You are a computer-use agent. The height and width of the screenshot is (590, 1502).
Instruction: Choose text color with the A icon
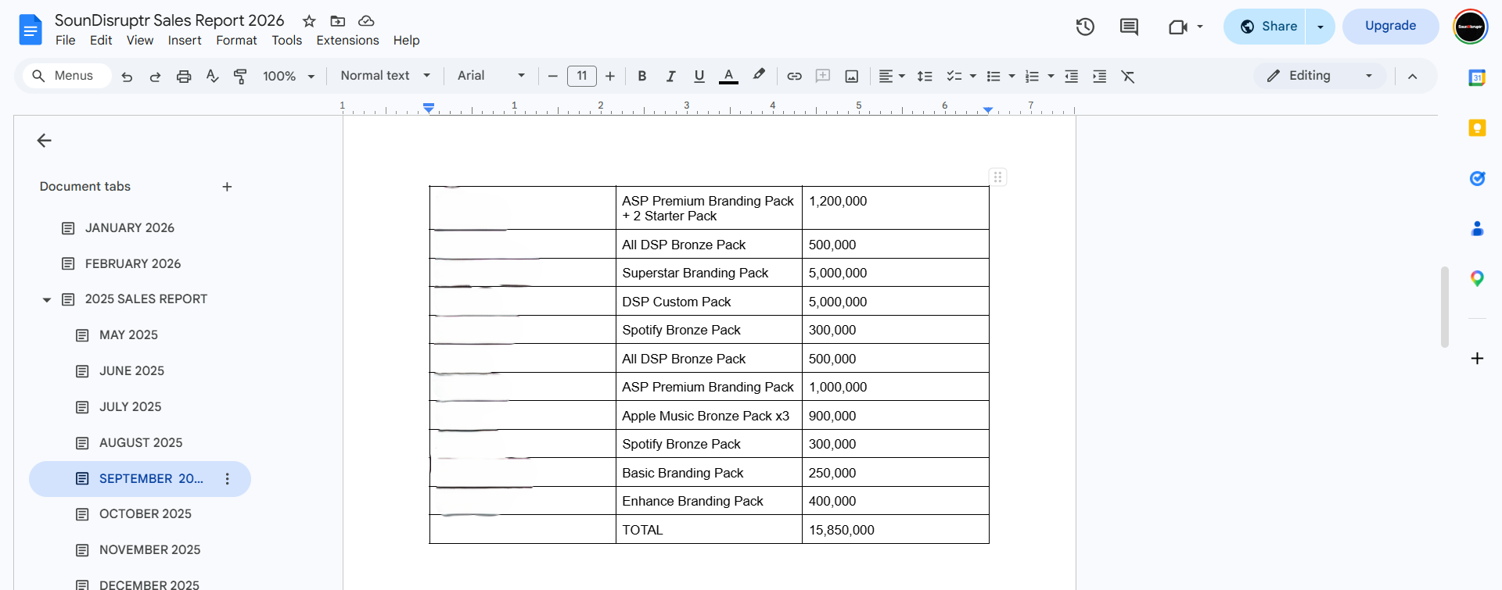click(728, 76)
